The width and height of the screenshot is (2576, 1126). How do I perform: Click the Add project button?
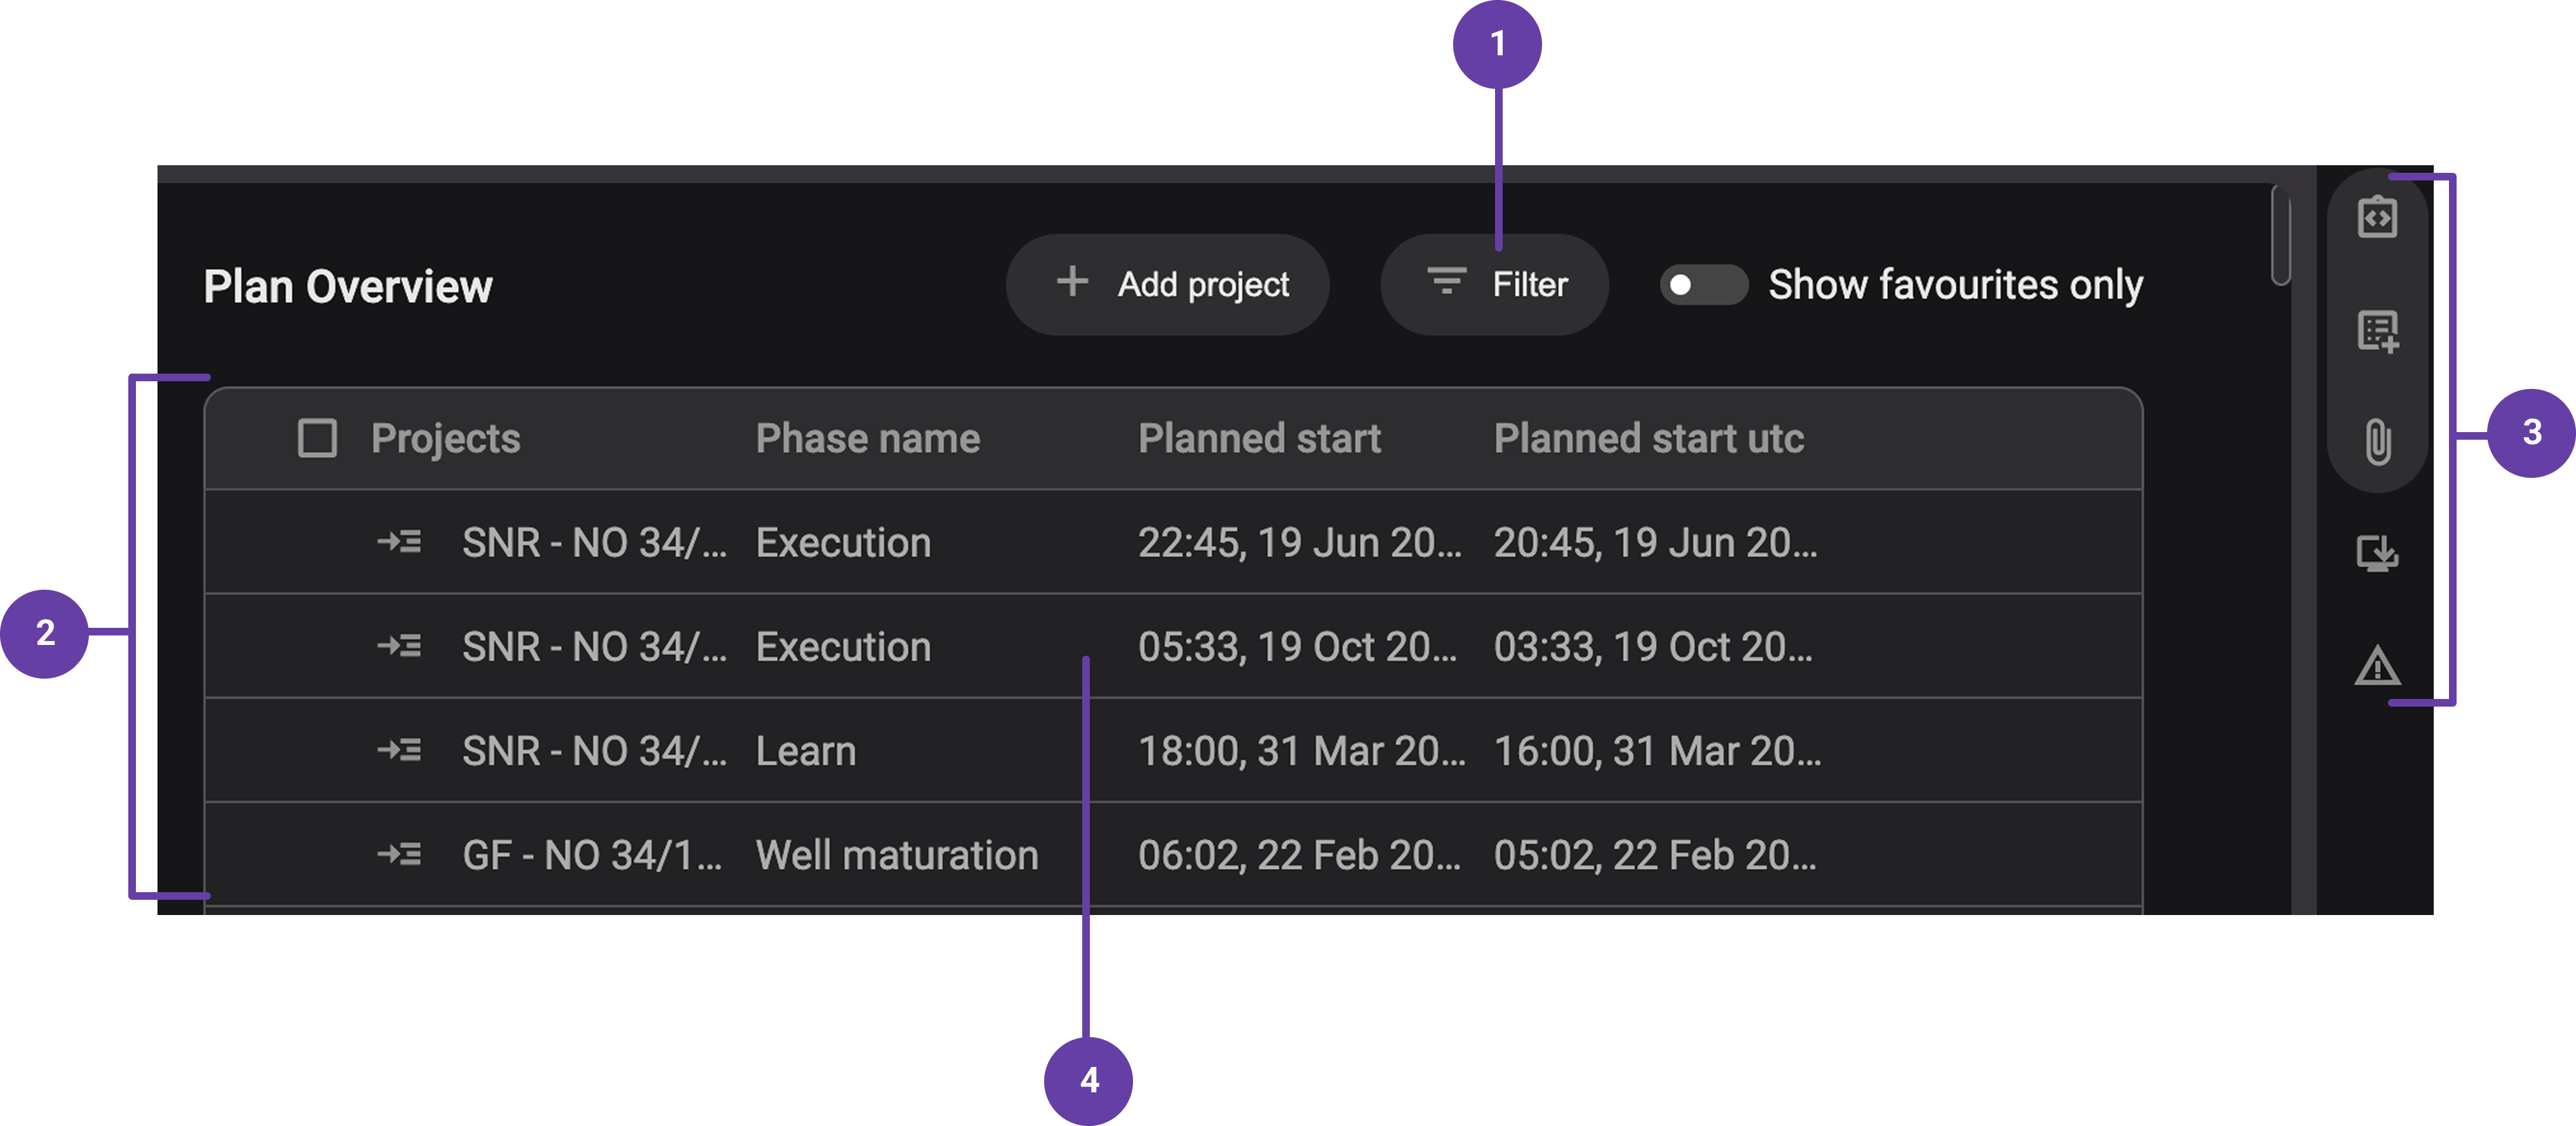point(1167,283)
